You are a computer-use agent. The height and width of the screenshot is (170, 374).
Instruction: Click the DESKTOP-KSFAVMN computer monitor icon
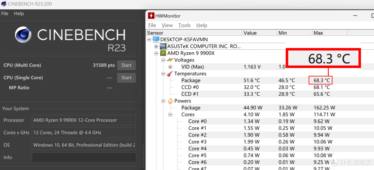tap(156, 39)
